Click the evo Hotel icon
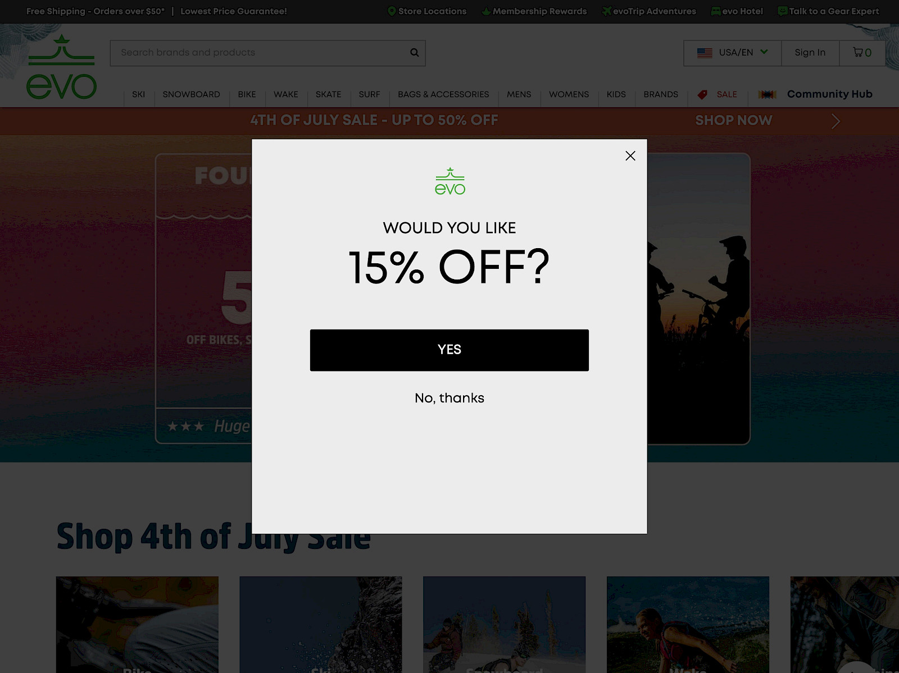 point(716,11)
